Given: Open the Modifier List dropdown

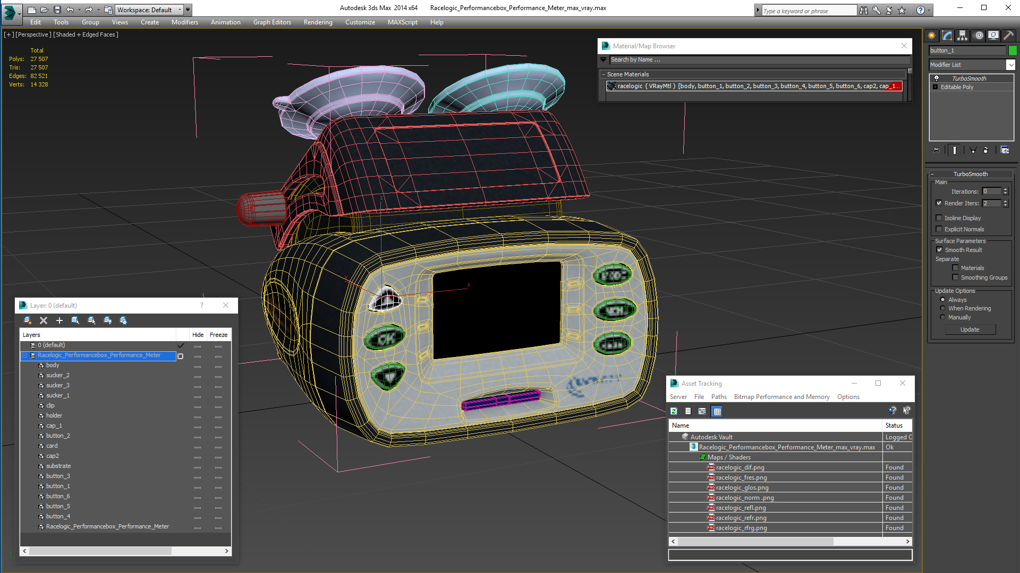Looking at the screenshot, I should (x=1010, y=65).
